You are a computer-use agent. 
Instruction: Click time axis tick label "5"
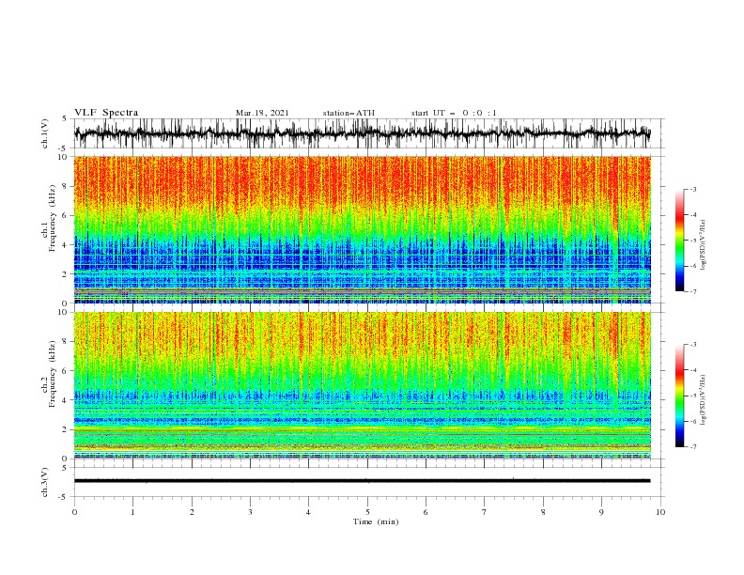pos(367,512)
